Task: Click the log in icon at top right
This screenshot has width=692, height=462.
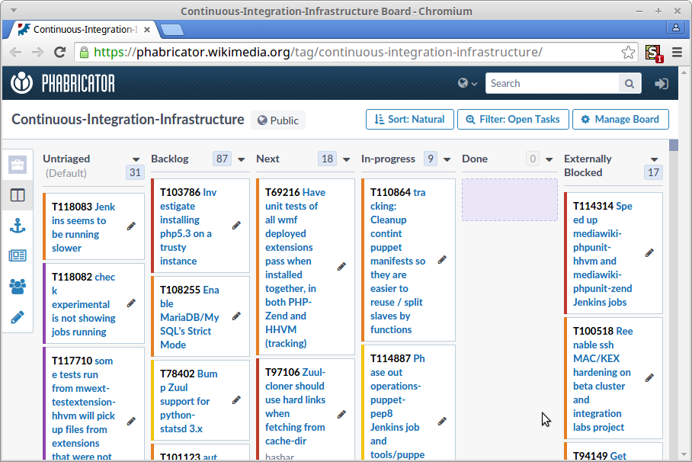Action: [x=662, y=83]
